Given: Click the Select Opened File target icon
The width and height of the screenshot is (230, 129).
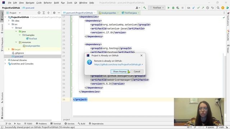Looking at the screenshot, I should click(39, 13).
